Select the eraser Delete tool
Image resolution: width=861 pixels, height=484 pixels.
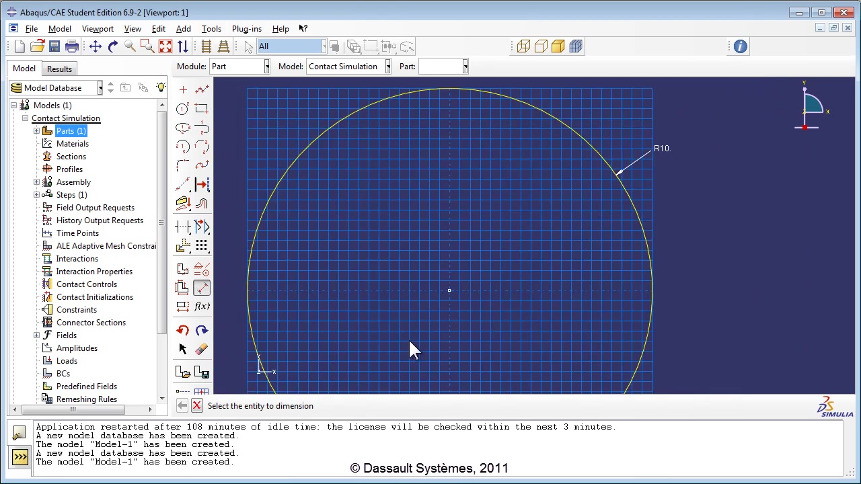pyautogui.click(x=201, y=349)
